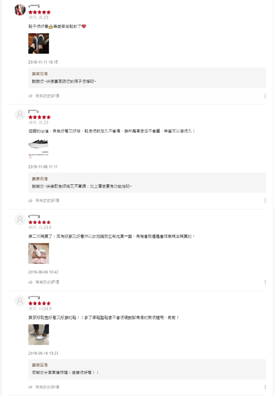Screen dimensions: 275x397
Task: Click 有幫助的評價 under the 2019-11-06 review
Action: pos(47,200)
